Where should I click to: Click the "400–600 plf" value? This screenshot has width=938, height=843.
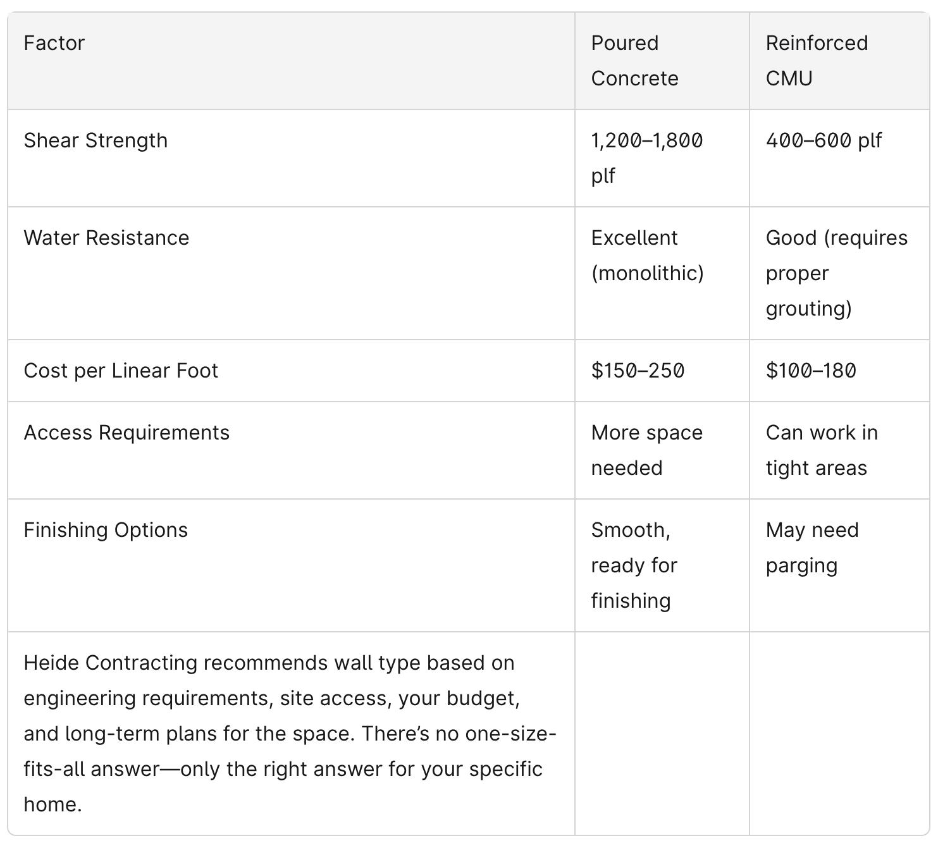coord(824,140)
